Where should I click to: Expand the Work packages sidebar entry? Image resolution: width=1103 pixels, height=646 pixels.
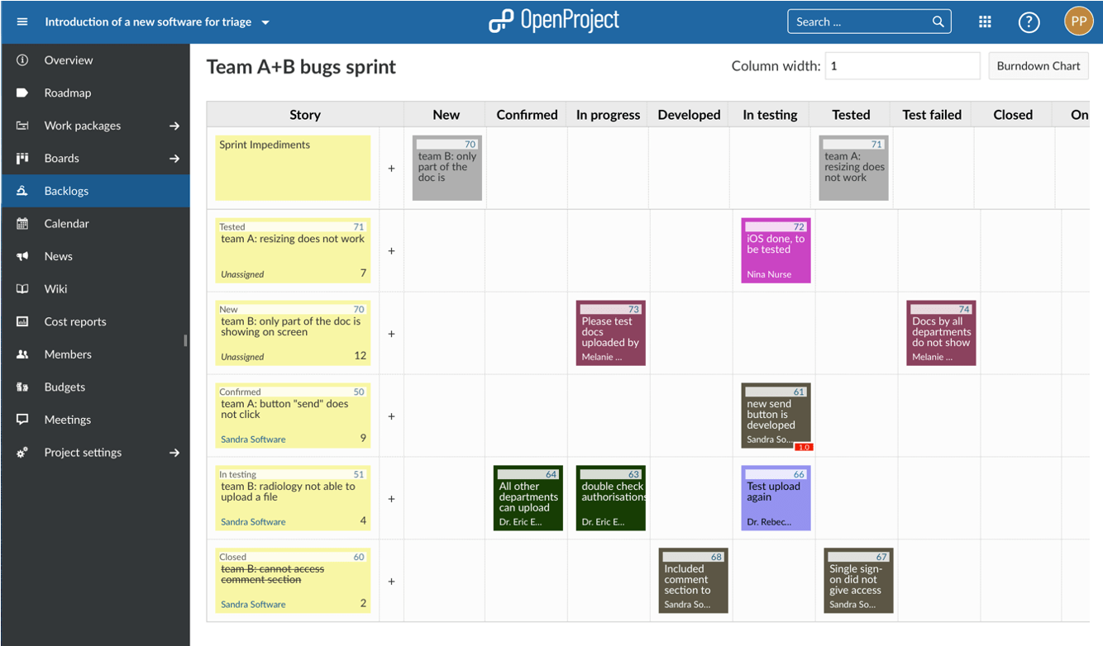tap(174, 125)
